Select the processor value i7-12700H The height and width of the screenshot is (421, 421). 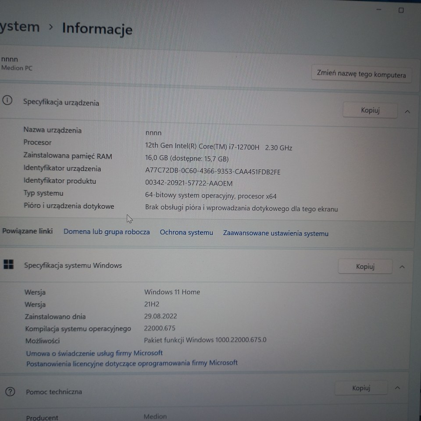click(218, 146)
